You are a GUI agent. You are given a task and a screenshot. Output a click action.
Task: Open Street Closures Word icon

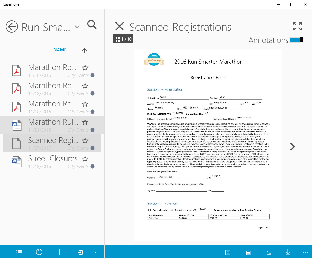[x=16, y=162]
